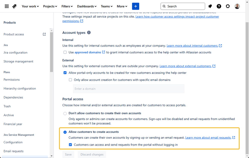
Task: Click external link icon after approved domains
Action: click(104, 52)
